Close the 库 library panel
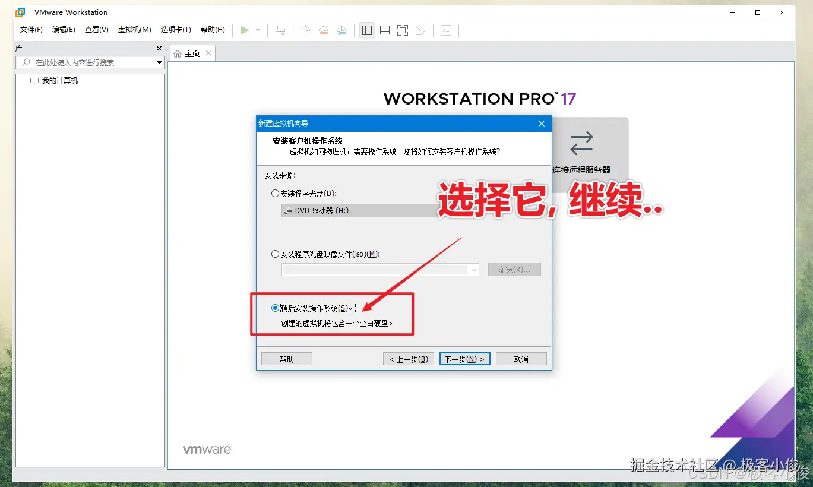The height and width of the screenshot is (487, 813). click(x=159, y=49)
